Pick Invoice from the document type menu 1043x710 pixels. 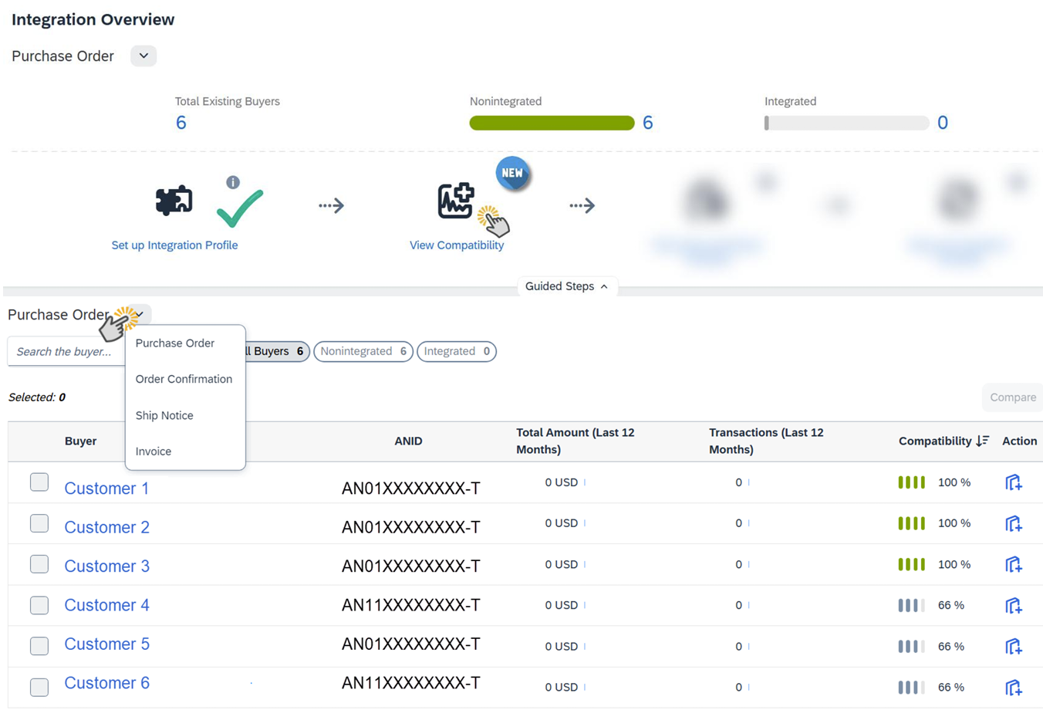coord(154,451)
